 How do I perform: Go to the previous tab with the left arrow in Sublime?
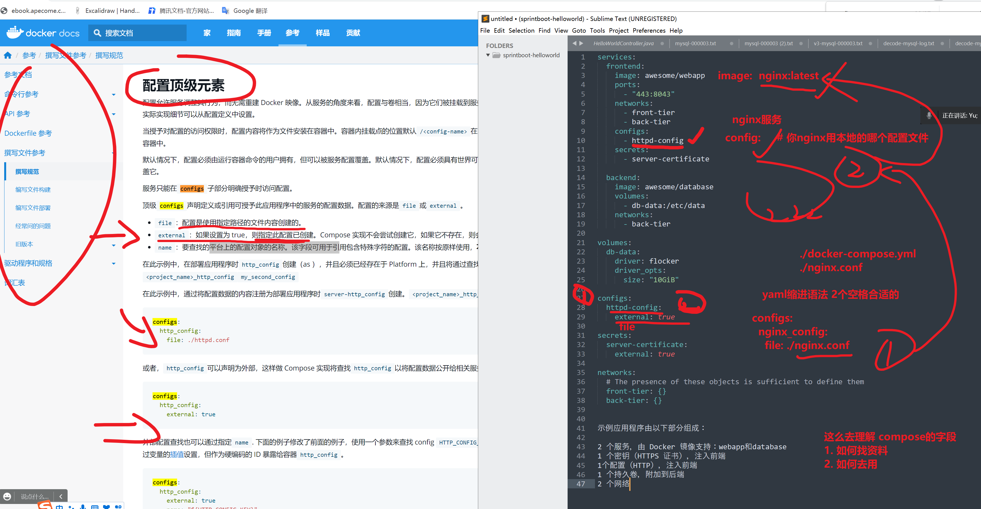(x=574, y=43)
